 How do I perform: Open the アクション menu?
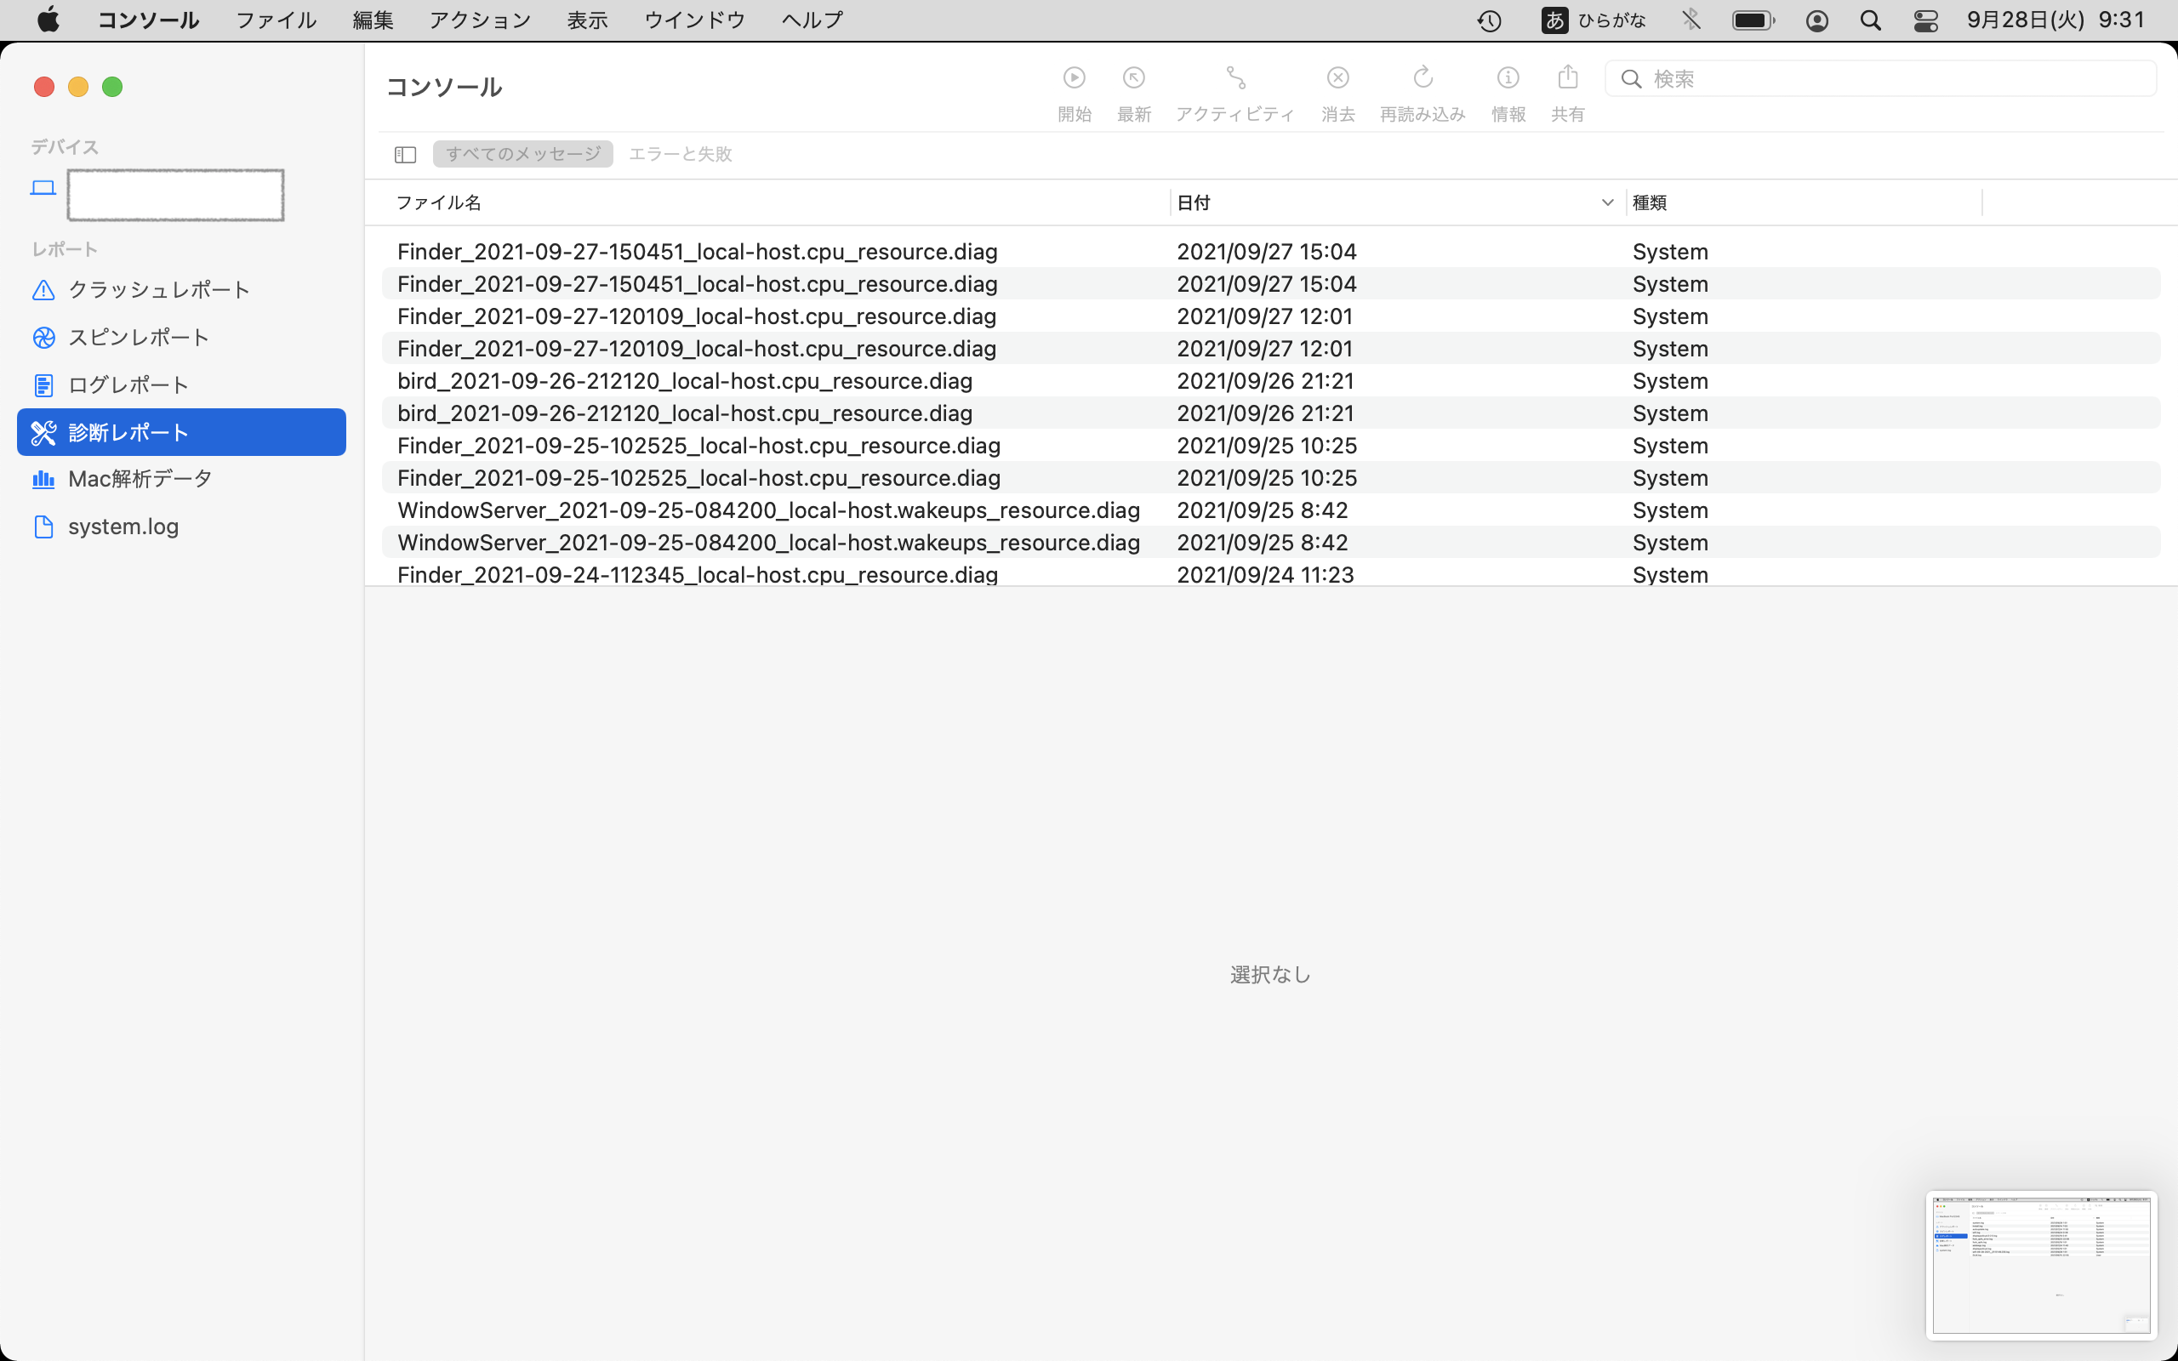[x=480, y=20]
